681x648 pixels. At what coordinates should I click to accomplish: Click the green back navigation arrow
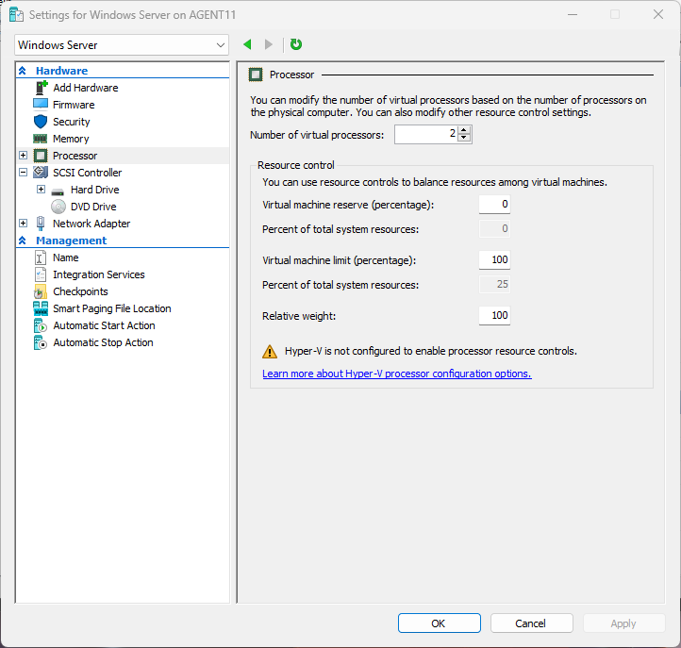[247, 44]
